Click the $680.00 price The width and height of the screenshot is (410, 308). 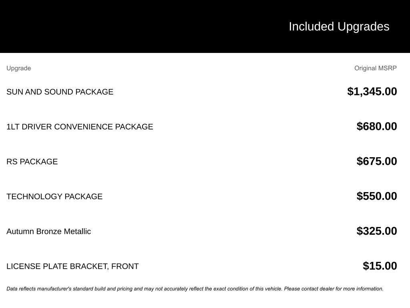pos(377,126)
